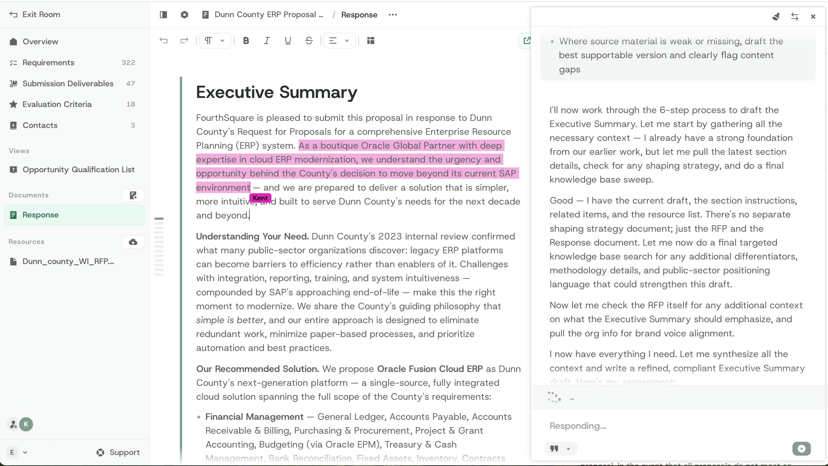Click the add user icon

[x=13, y=424]
